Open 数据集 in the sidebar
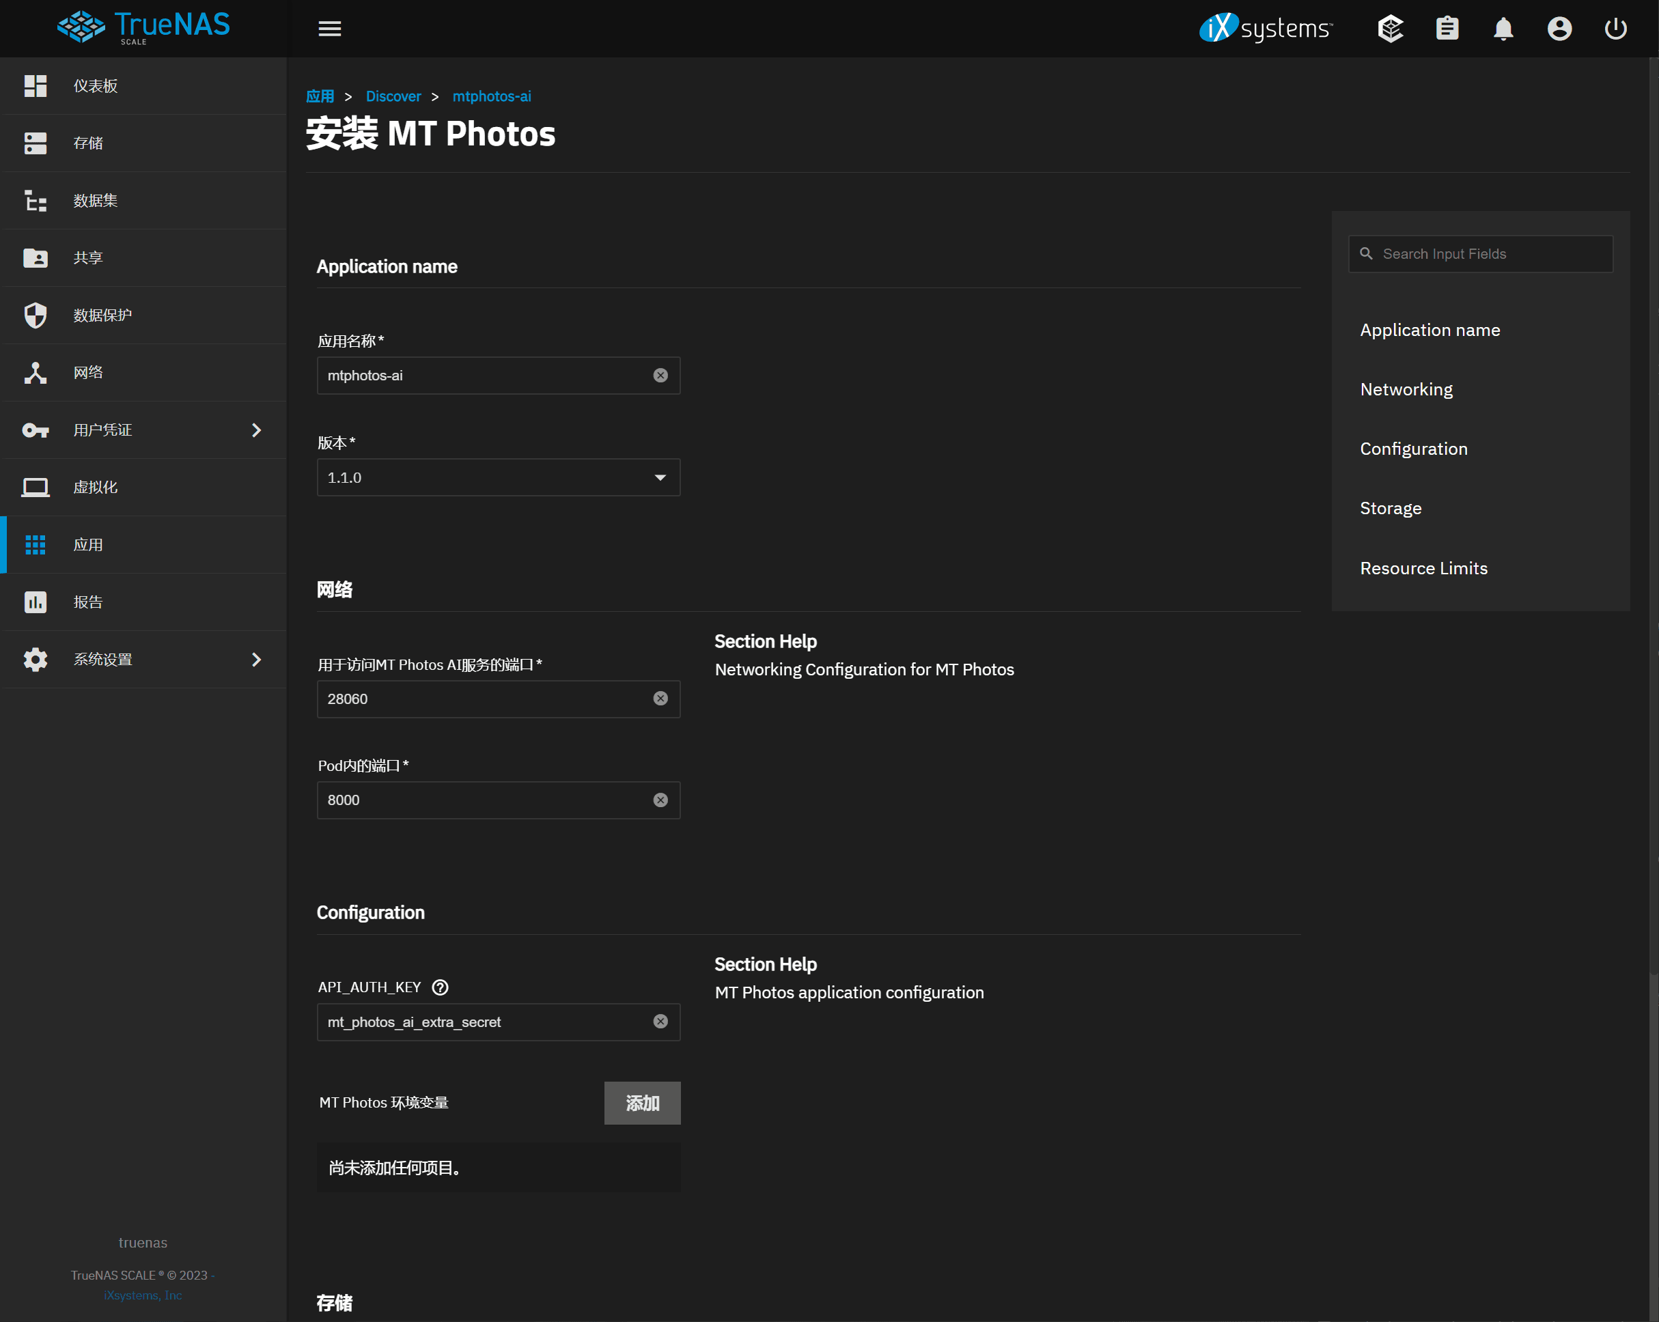The width and height of the screenshot is (1659, 1322). [143, 201]
